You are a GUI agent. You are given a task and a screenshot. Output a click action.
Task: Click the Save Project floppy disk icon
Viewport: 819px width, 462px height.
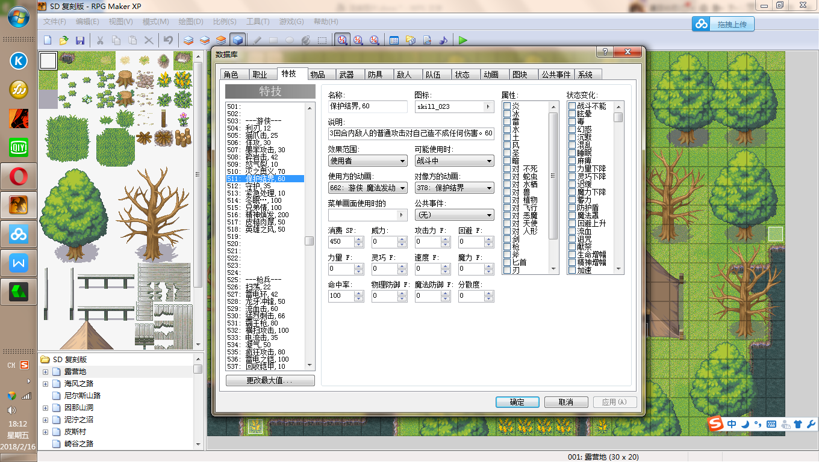click(79, 40)
